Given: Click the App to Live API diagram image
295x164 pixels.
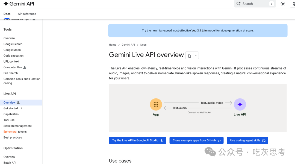Looking at the screenshot, I should click(x=198, y=108).
